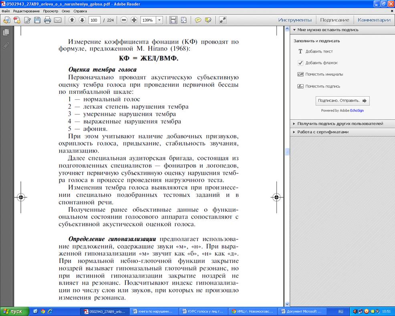Zoom out with the minus button
This screenshot has width=395, height=316.
(x=124, y=20)
